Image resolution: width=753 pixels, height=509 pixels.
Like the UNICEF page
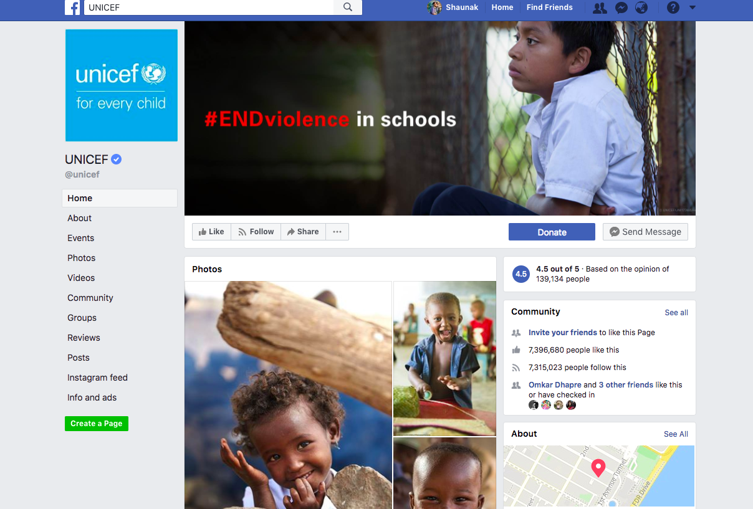(x=211, y=232)
